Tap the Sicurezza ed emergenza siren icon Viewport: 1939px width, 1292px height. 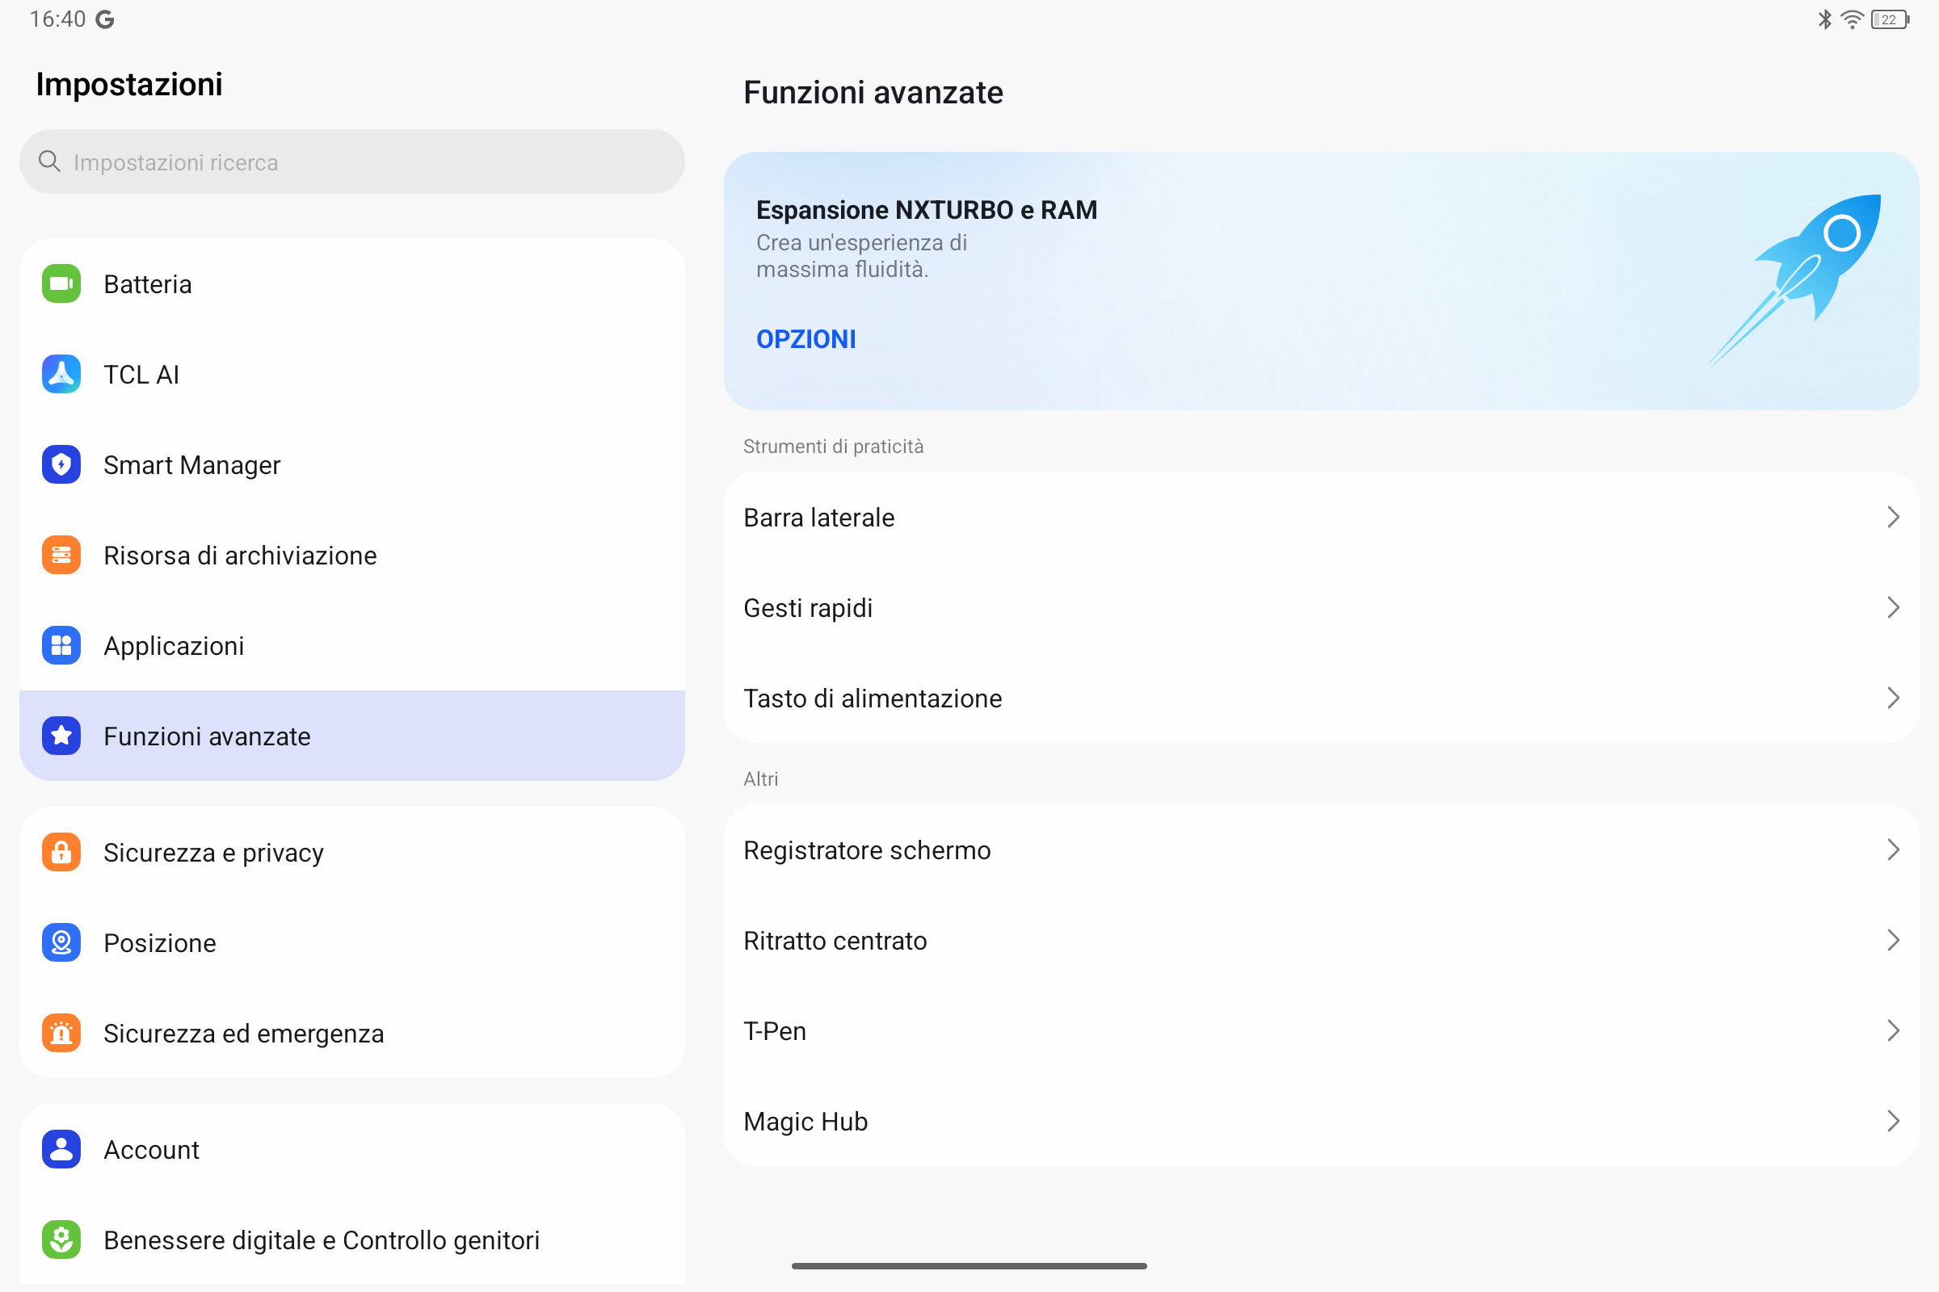[x=61, y=1034]
